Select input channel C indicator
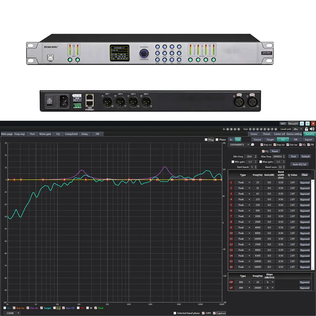316x316 pixels. [235, 129]
